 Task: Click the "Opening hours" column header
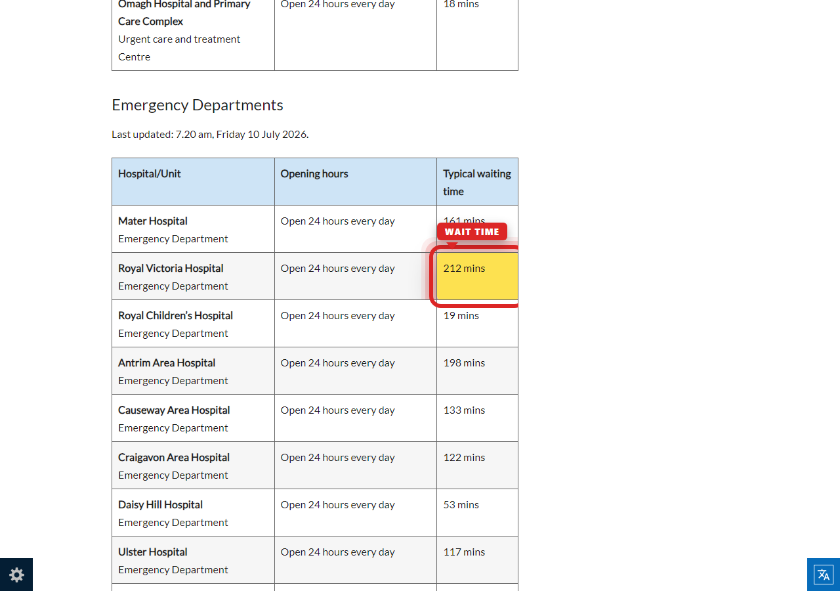tap(356, 182)
